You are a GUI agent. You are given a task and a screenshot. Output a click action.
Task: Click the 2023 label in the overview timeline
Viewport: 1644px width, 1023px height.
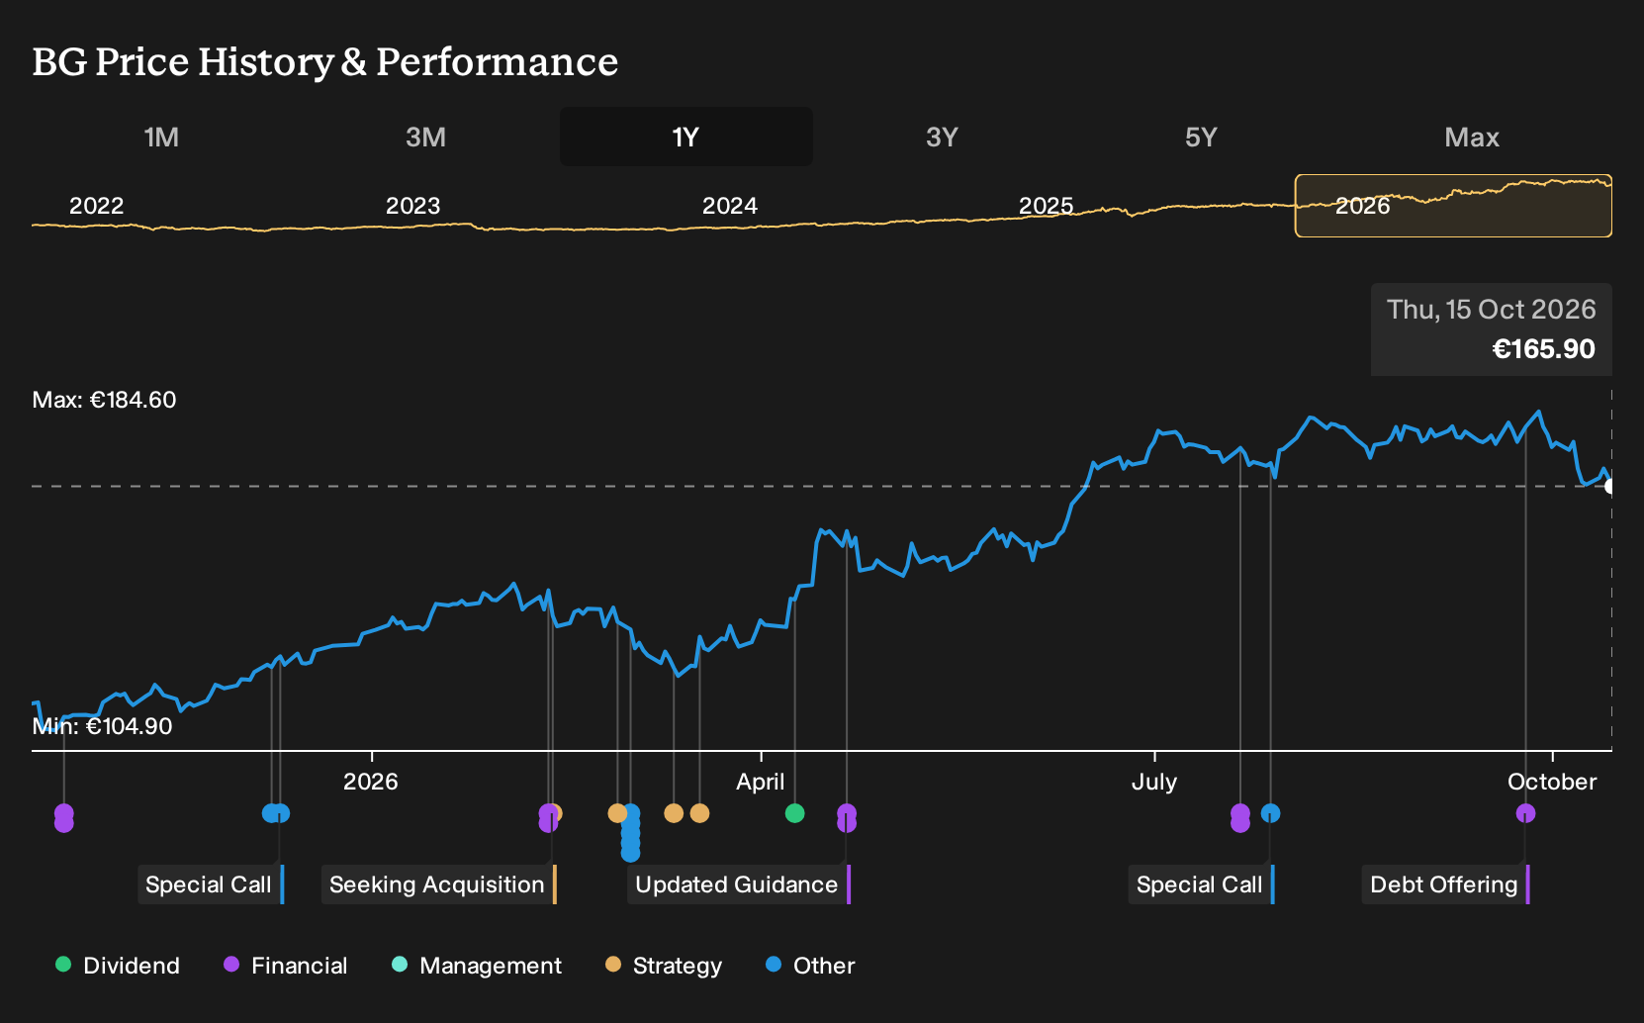(412, 206)
